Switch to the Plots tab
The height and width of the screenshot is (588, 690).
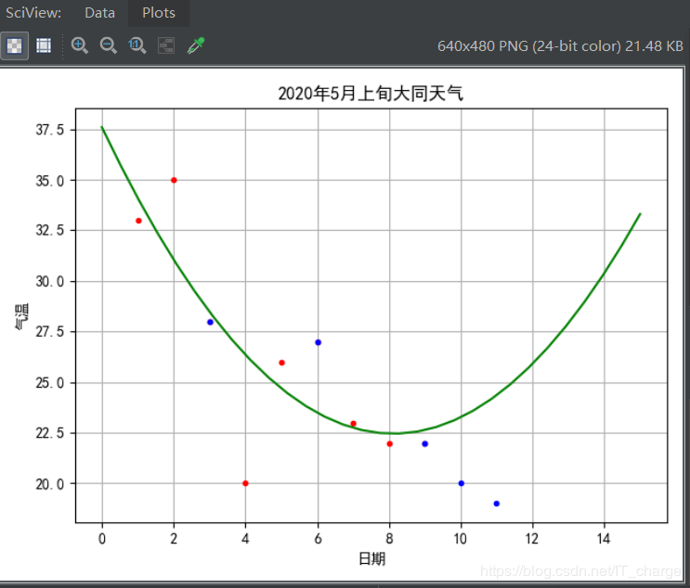(x=159, y=13)
